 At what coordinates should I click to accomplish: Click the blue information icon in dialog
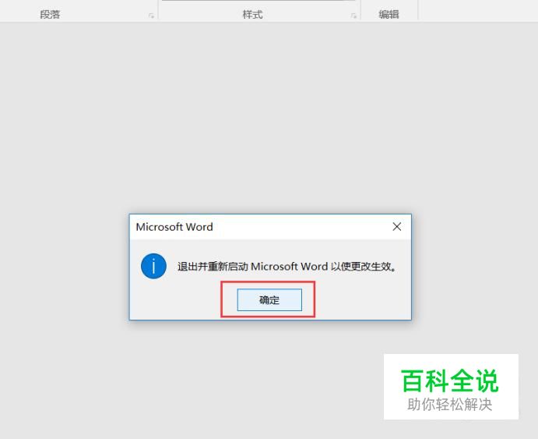tap(153, 266)
